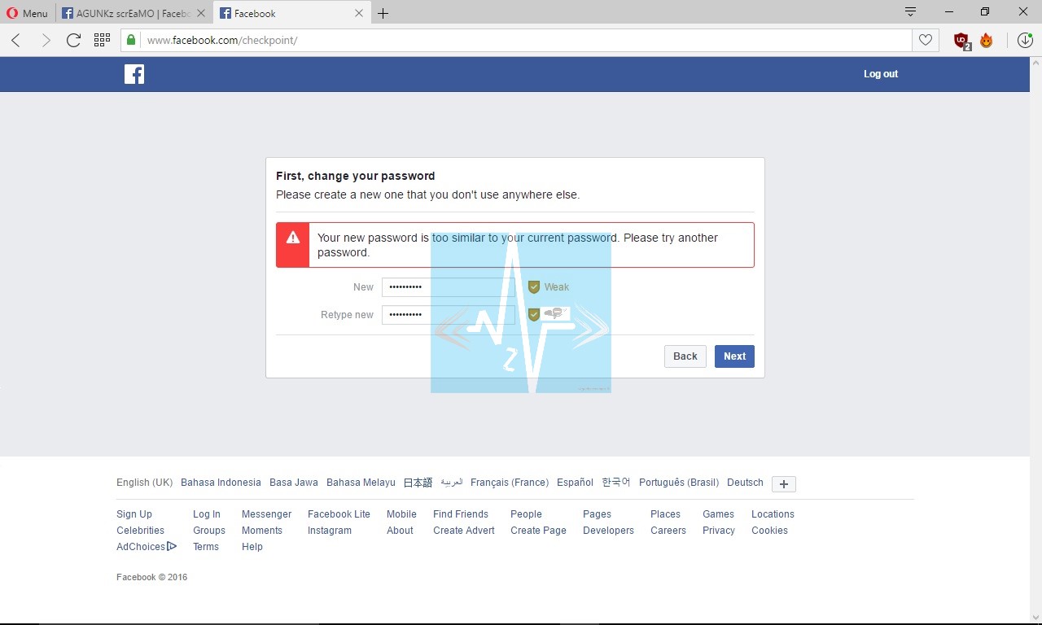The image size is (1042, 625).
Task: Click the Retype new password field
Action: tap(449, 315)
